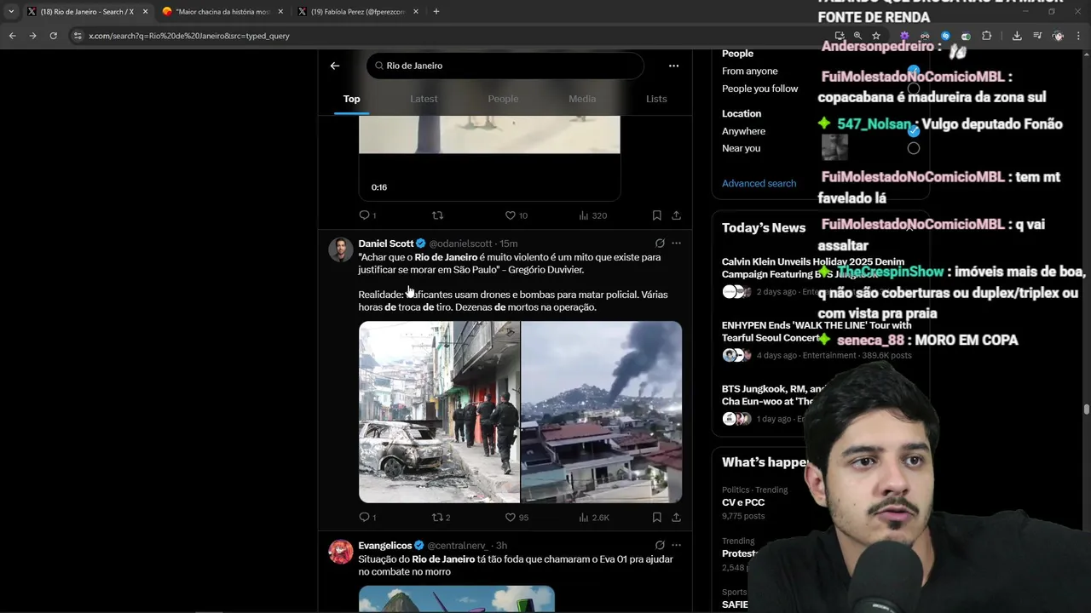Screen dimensions: 1091x613
Task: Select the Top search tab
Action: [351, 99]
